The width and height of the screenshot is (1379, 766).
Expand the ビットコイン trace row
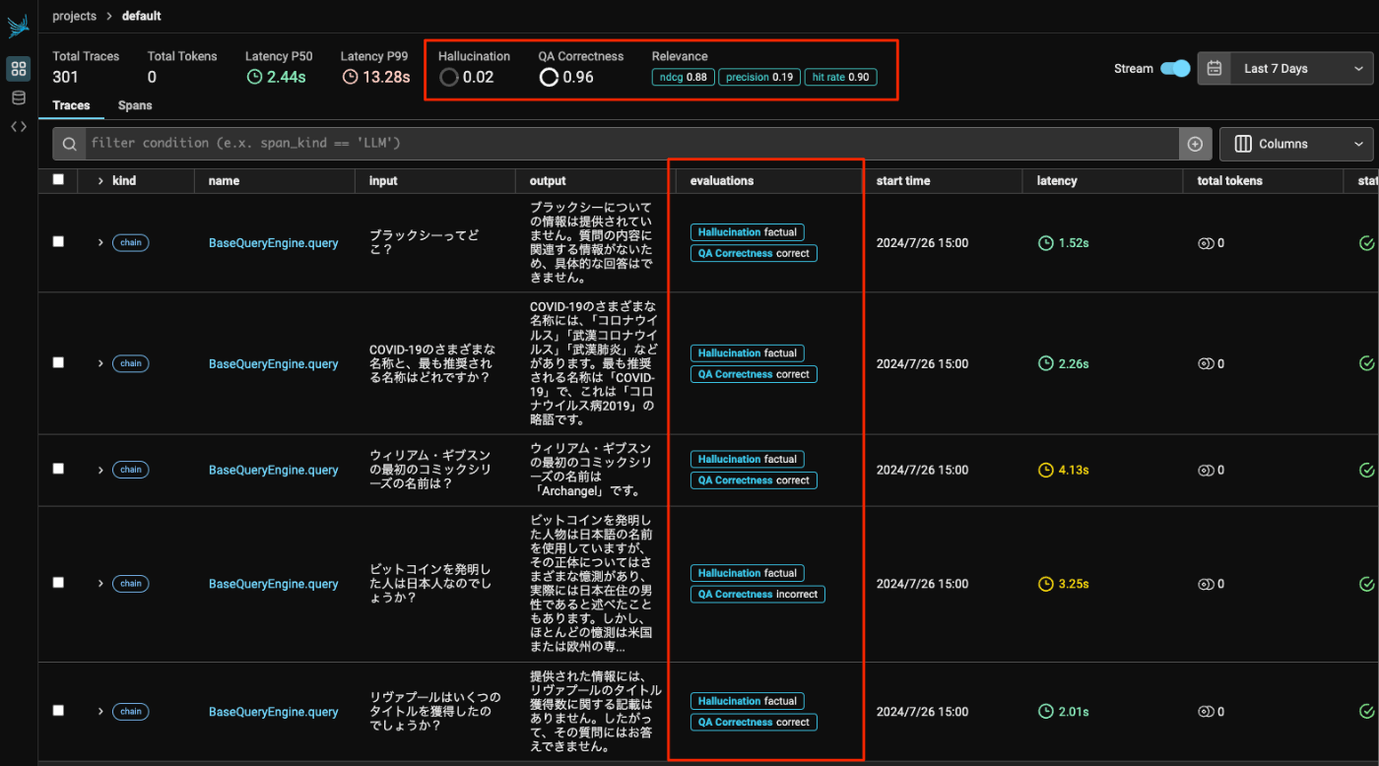[x=100, y=584]
